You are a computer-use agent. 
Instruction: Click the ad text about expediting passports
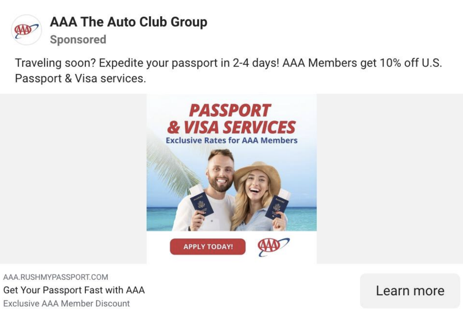coord(228,70)
